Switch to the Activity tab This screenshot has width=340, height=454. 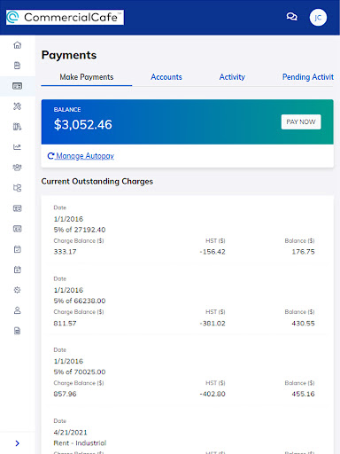coord(232,77)
